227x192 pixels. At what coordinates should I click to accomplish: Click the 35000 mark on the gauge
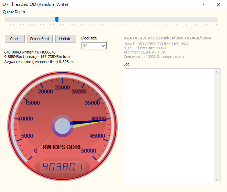[x=92, y=103]
